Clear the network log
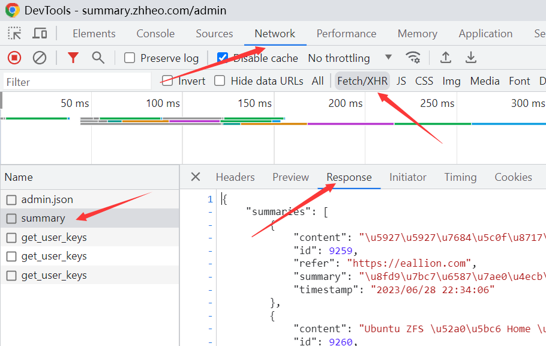Screen dimensions: 546x346 pyautogui.click(x=40, y=58)
